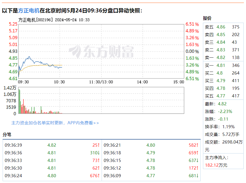Click the 换手率 1.19% entry
246x183 pixels.
coord(220,127)
